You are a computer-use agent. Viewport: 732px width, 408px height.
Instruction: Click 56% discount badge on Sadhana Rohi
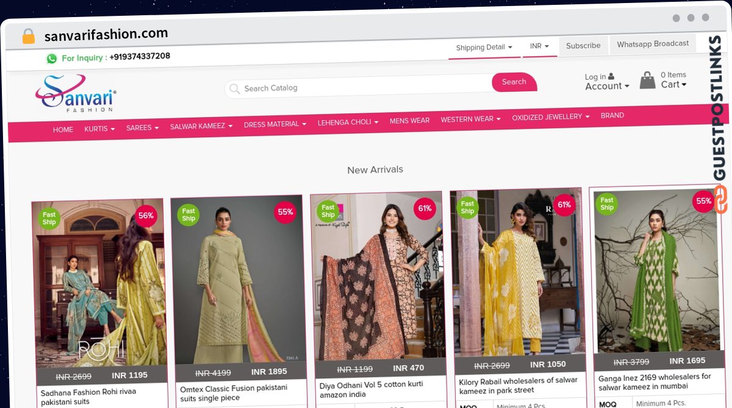pyautogui.click(x=146, y=216)
